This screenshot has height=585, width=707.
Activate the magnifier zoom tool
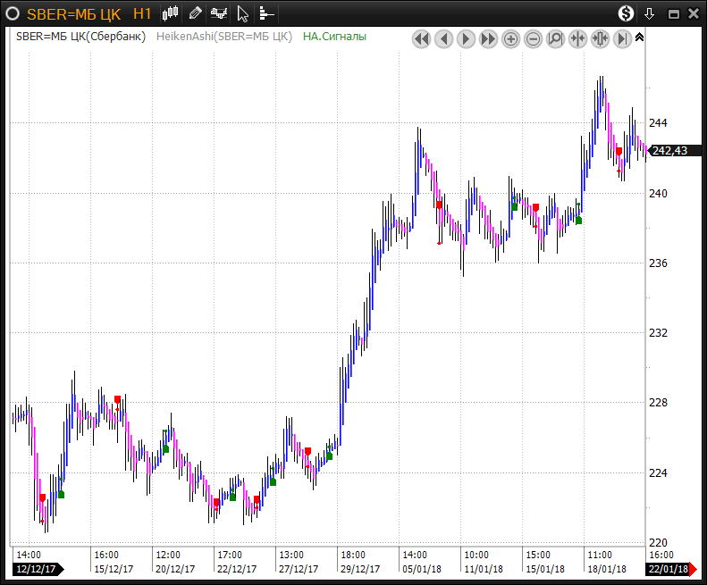(x=555, y=38)
